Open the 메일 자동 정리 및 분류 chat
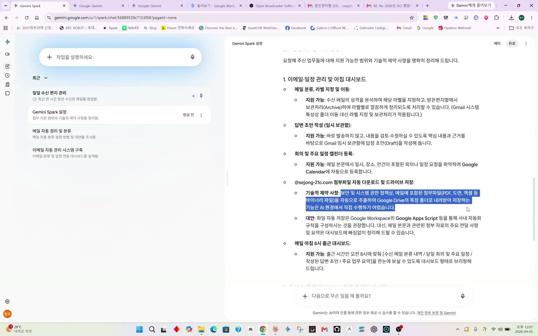 tap(119, 134)
